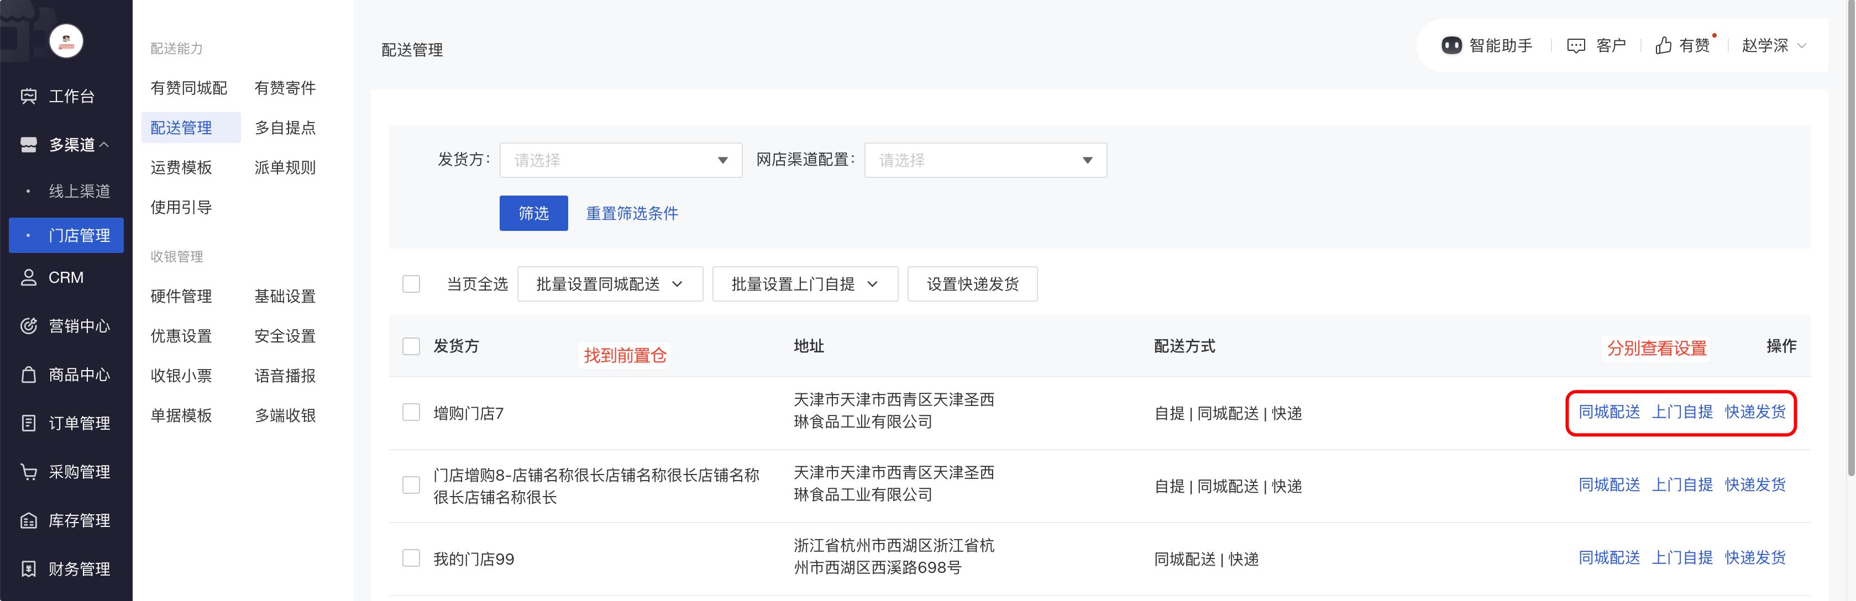Click the 有赞 thumbs-up icon

[x=1663, y=46]
